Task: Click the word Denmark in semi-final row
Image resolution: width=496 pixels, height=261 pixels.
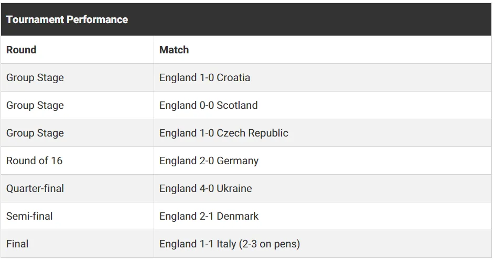Action: pyautogui.click(x=238, y=216)
